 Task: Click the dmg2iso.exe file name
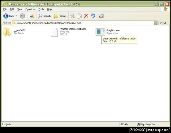coord(113,30)
